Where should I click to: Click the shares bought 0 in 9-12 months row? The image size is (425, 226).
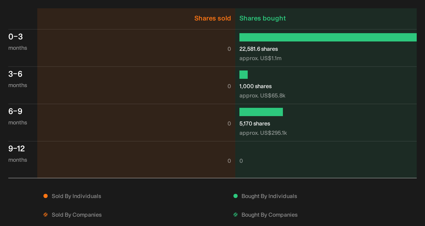pyautogui.click(x=241, y=161)
